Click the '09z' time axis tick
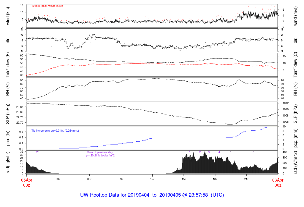The image size is (304, 207). (121, 179)
